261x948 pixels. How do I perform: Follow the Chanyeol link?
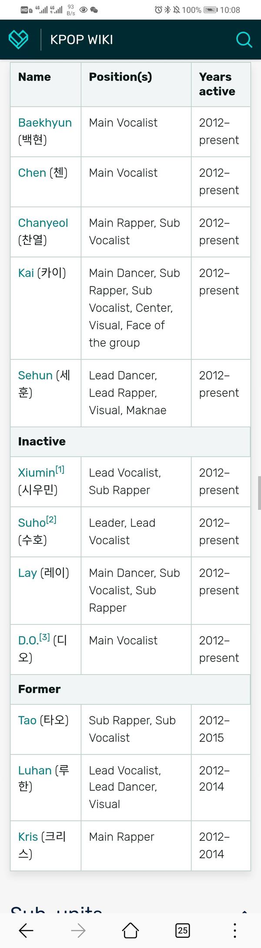coord(43,223)
